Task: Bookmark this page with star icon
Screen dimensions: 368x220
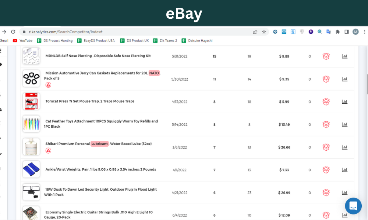Action: [264, 32]
